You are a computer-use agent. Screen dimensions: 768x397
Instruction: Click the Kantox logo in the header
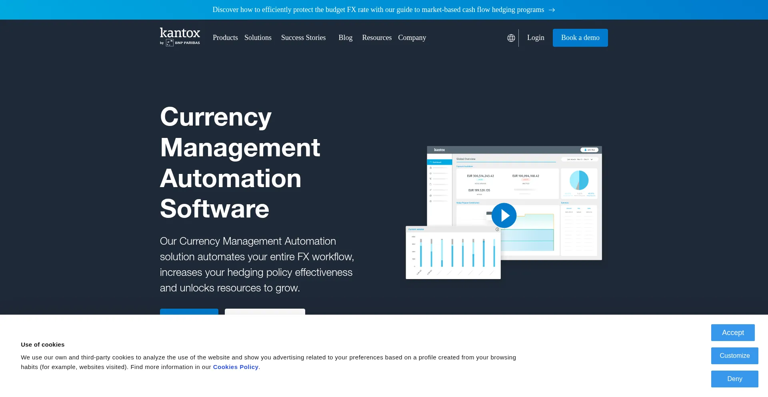tap(180, 33)
